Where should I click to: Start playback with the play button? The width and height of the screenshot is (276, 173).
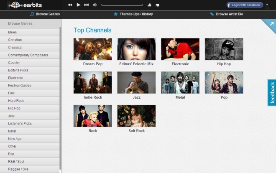(x=79, y=5)
